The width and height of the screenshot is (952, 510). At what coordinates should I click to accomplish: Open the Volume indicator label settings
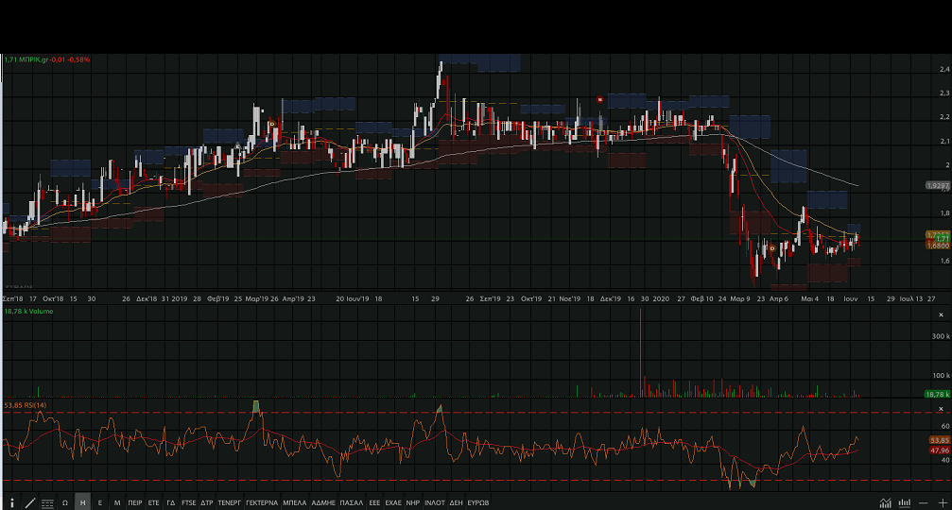tap(27, 311)
